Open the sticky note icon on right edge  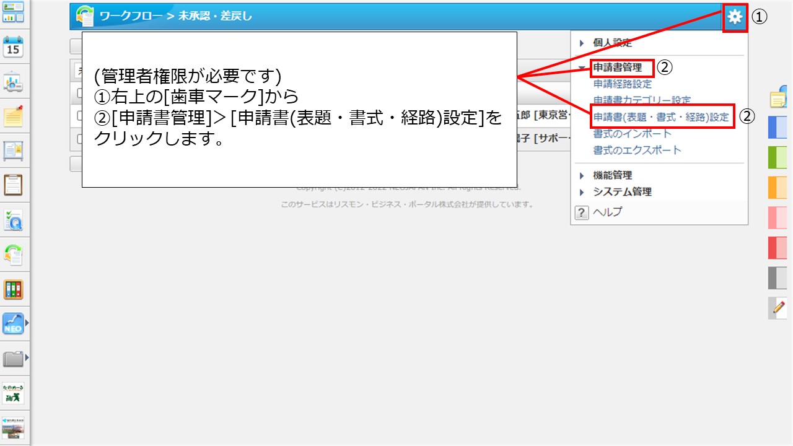click(x=778, y=98)
